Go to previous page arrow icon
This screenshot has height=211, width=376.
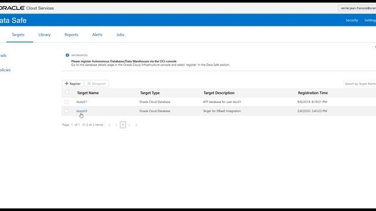[x=116, y=125]
